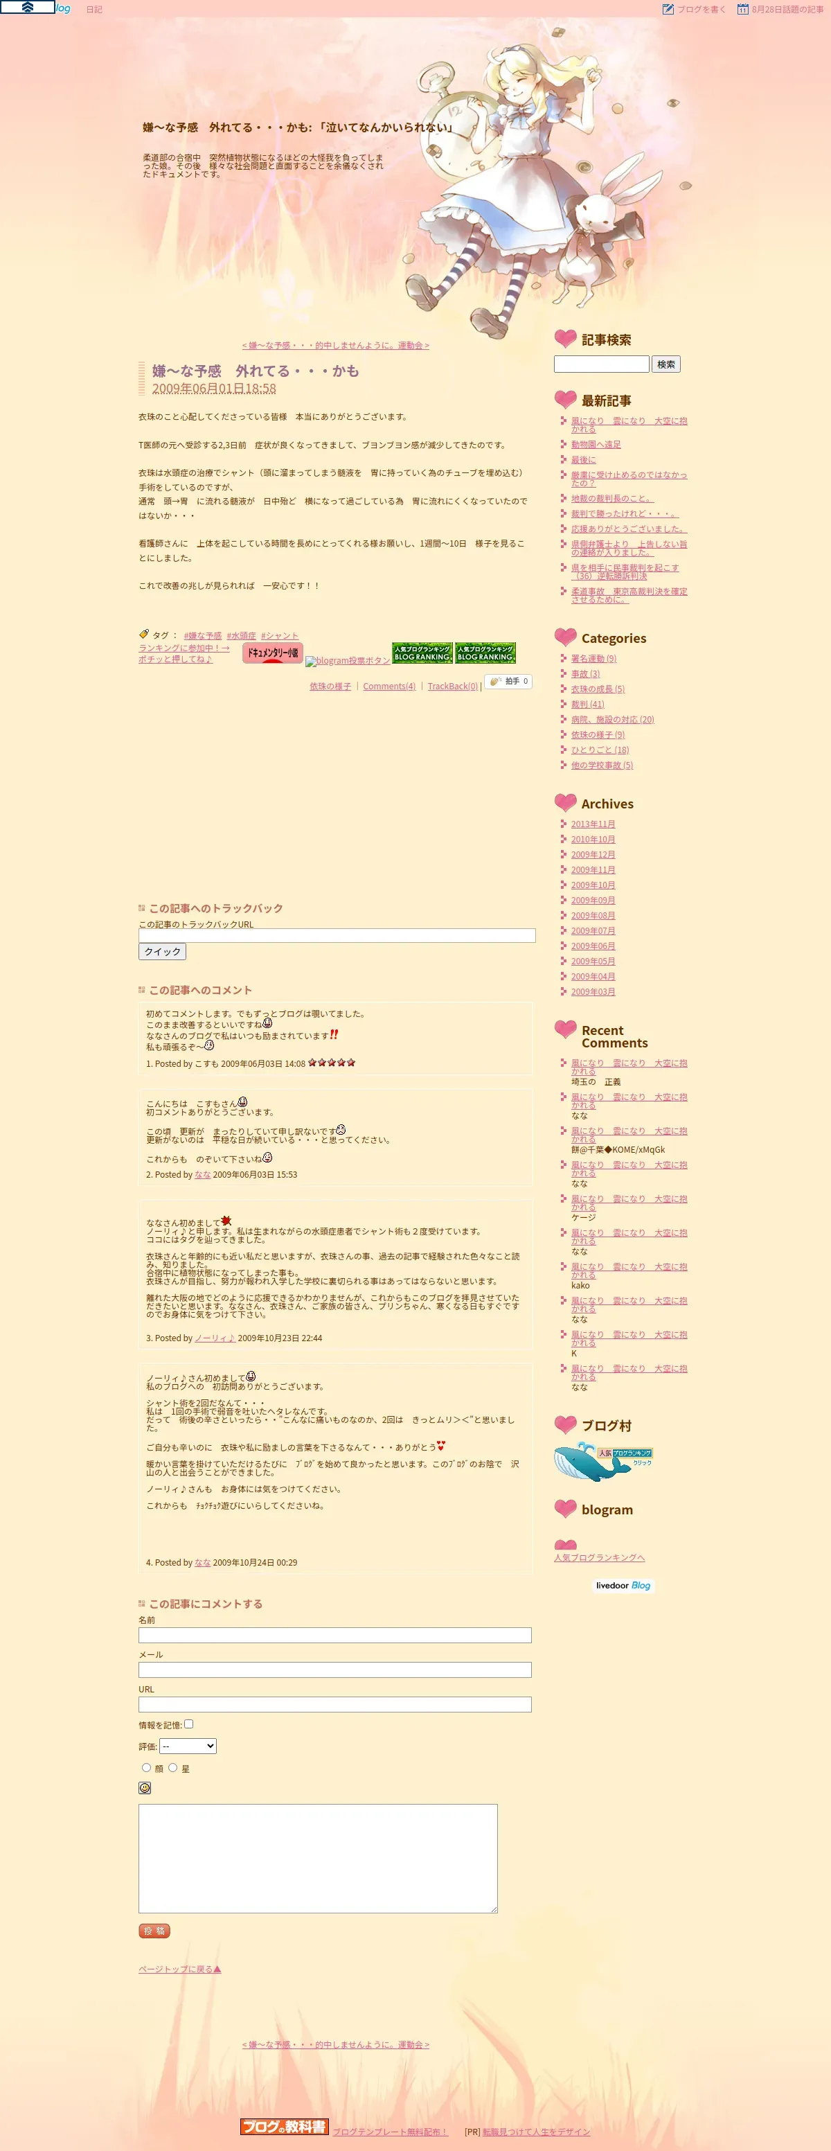
Task: Click the トラックバックURL text field
Action: click(x=337, y=935)
